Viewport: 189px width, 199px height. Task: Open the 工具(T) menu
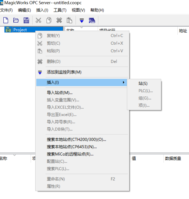[x=60, y=10]
